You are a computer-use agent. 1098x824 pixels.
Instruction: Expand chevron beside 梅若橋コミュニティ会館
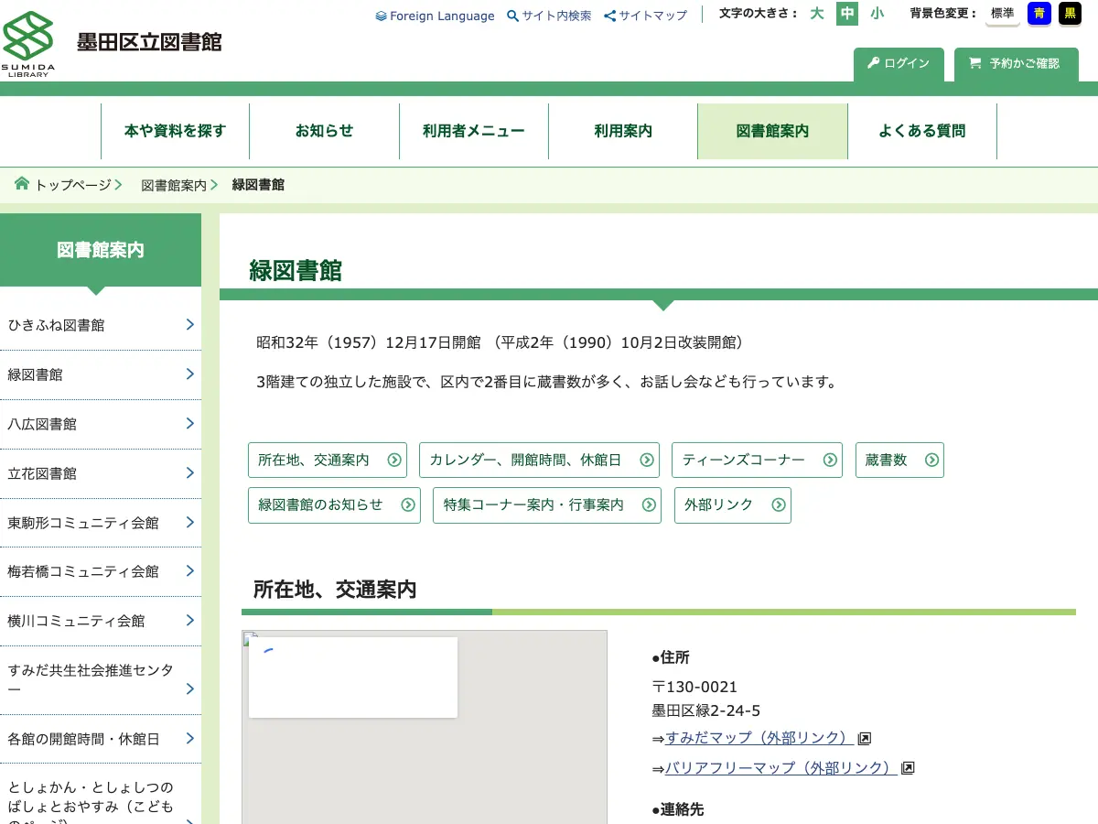tap(189, 570)
